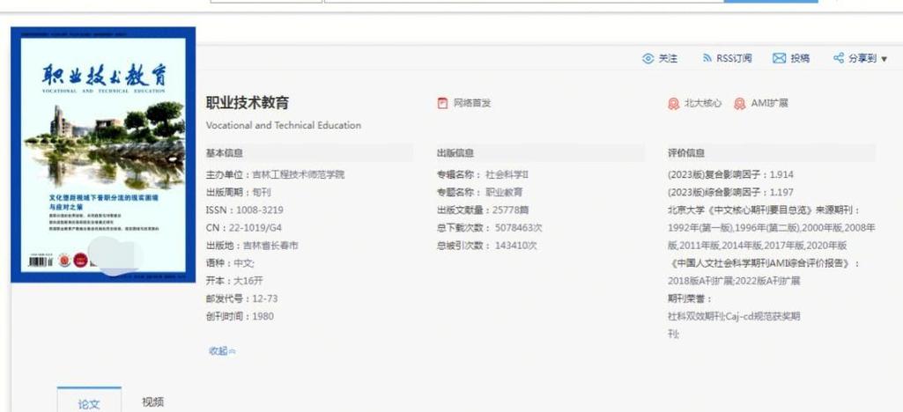
Task: Click 主办单位：吉林工程技术师范学院
Action: 275,174
